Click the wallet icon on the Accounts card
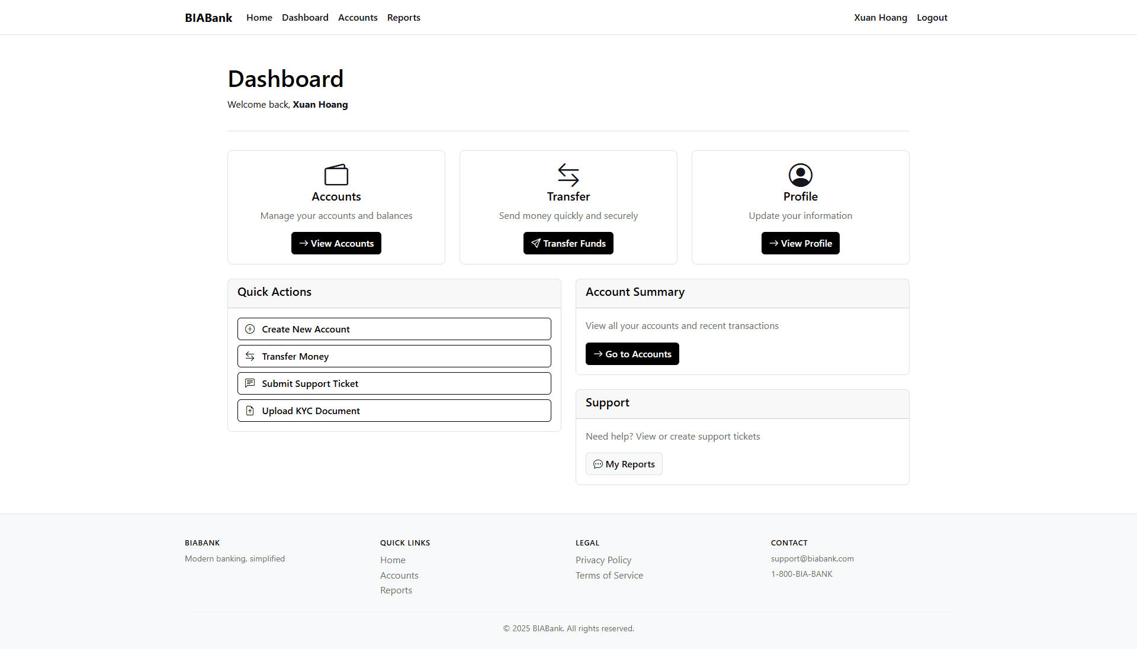The width and height of the screenshot is (1137, 649). tap(336, 175)
